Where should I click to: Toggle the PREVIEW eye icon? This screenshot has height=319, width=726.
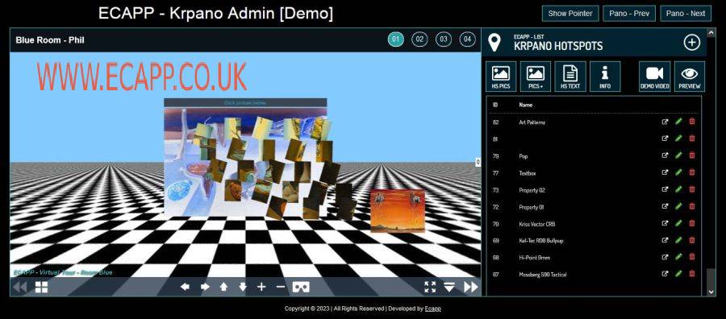tap(690, 77)
